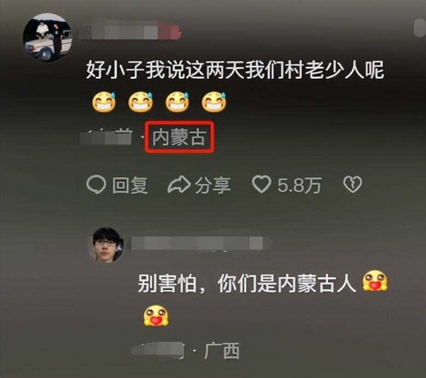Image resolution: width=426 pixels, height=378 pixels.
Task: Open the blurred username of first commenter
Action: coord(131,32)
